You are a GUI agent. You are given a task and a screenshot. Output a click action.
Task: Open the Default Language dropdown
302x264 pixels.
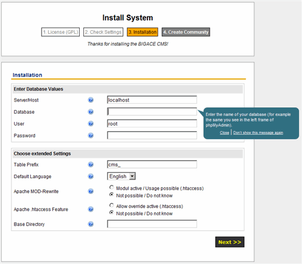click(121, 176)
